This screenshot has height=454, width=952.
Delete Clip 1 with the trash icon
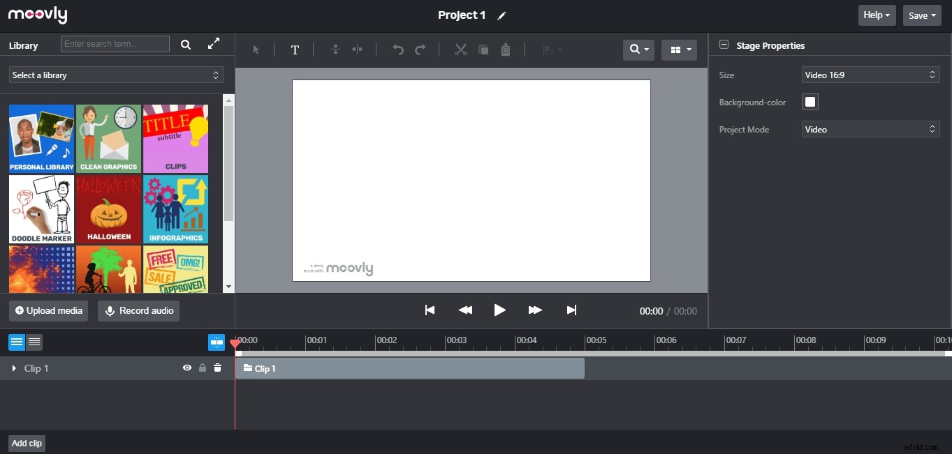218,368
